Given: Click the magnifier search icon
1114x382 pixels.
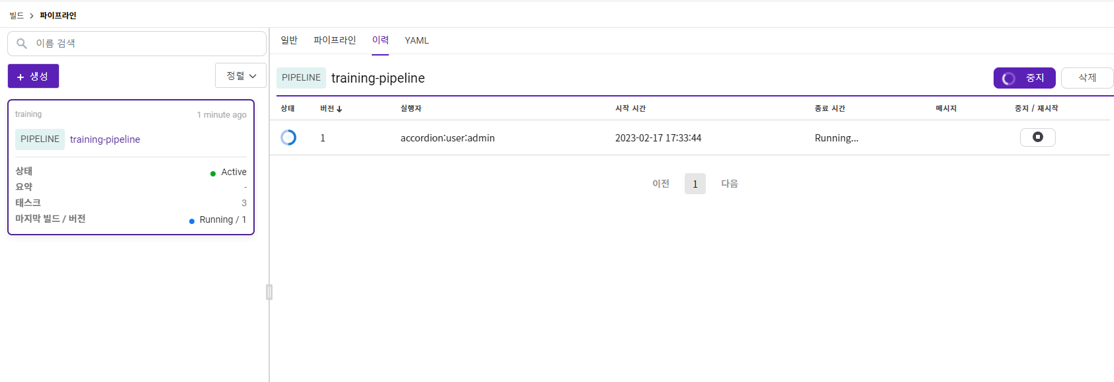Looking at the screenshot, I should pos(22,44).
